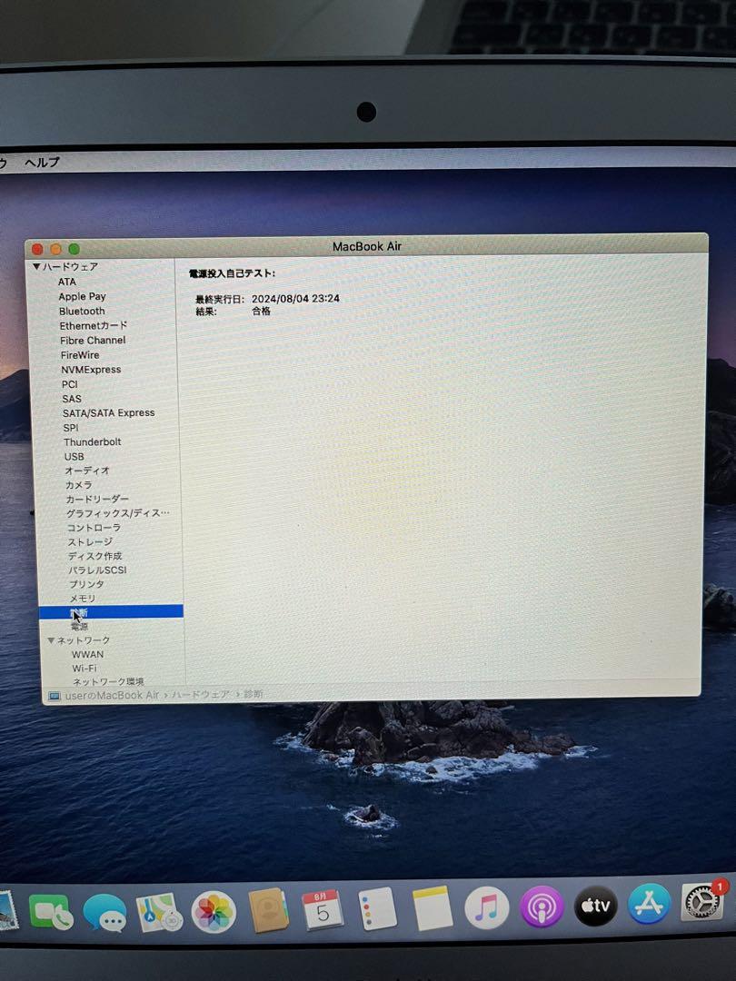Select USB in the sidebar
736x981 pixels.
coord(74,456)
